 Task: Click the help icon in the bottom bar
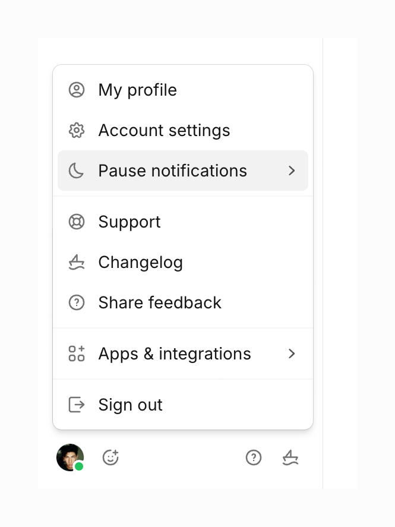tap(254, 457)
